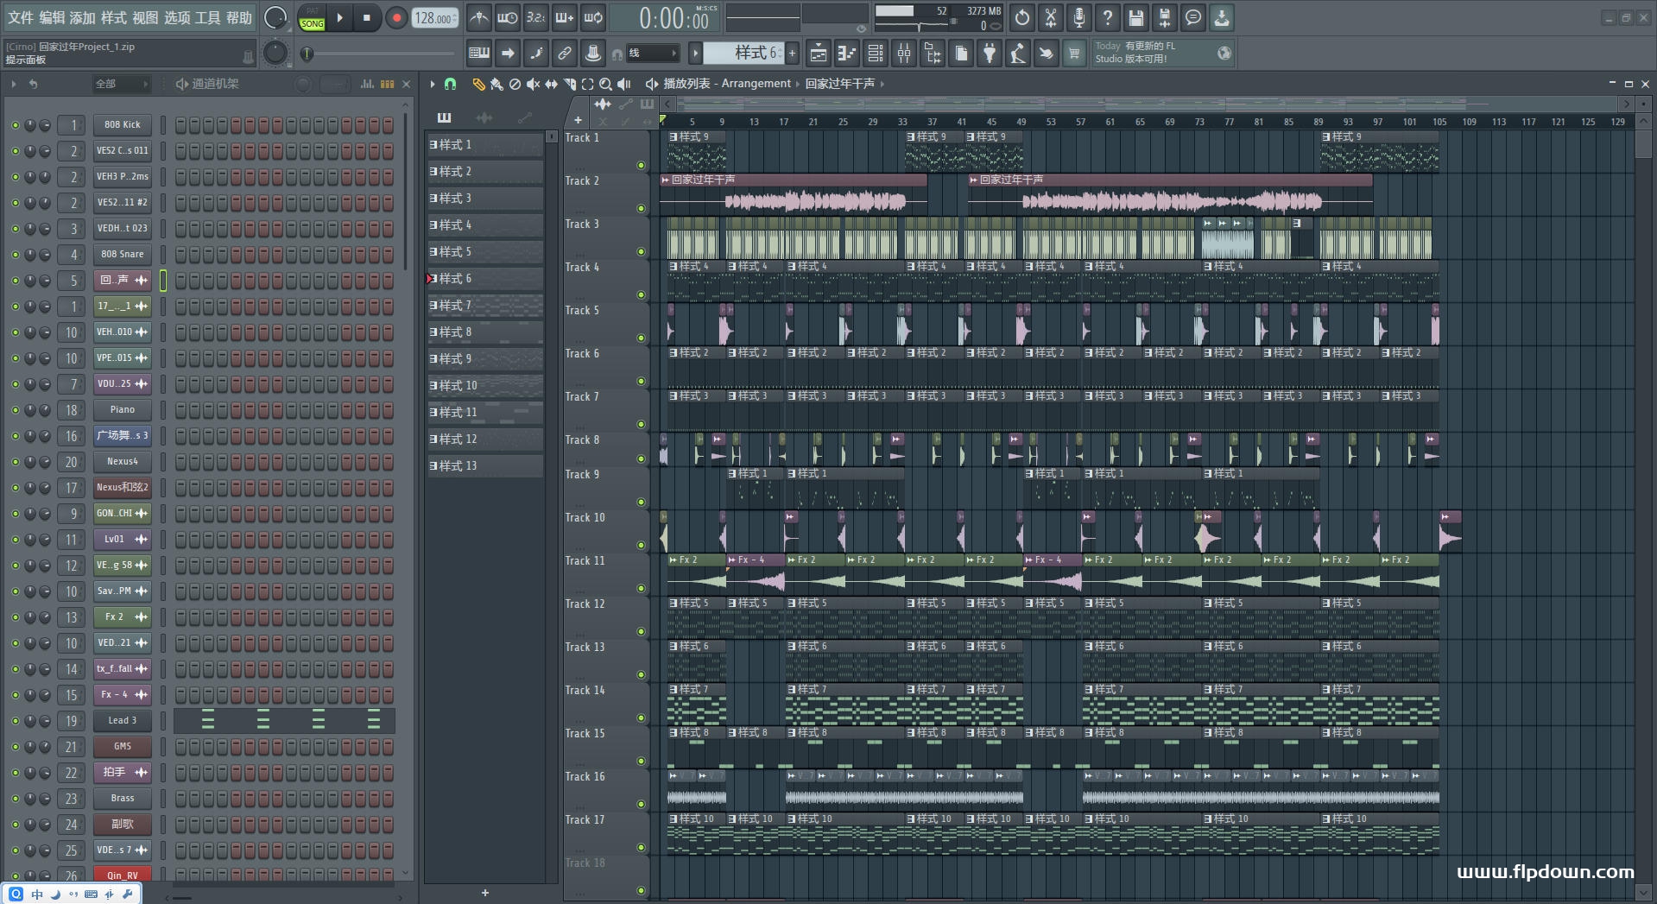1657x904 pixels.
Task: Open the piano roll view
Action: click(846, 54)
